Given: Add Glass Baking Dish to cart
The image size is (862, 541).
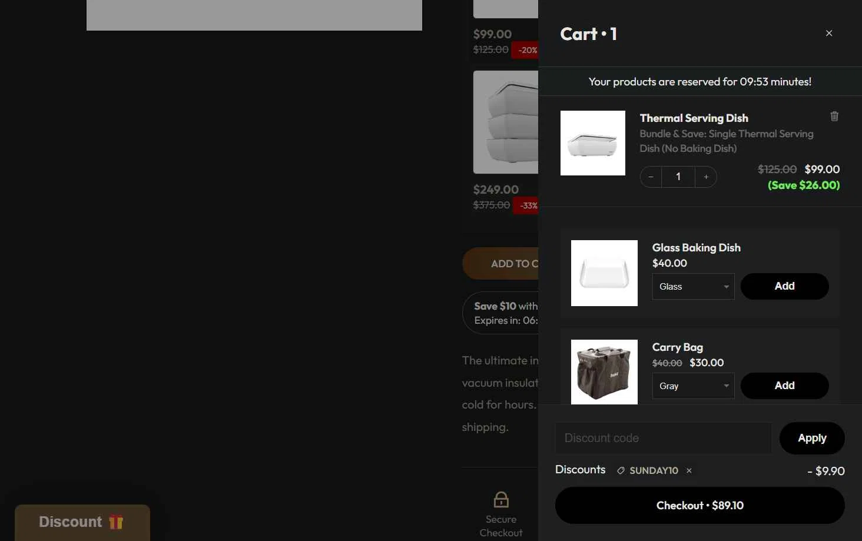Looking at the screenshot, I should [784, 286].
